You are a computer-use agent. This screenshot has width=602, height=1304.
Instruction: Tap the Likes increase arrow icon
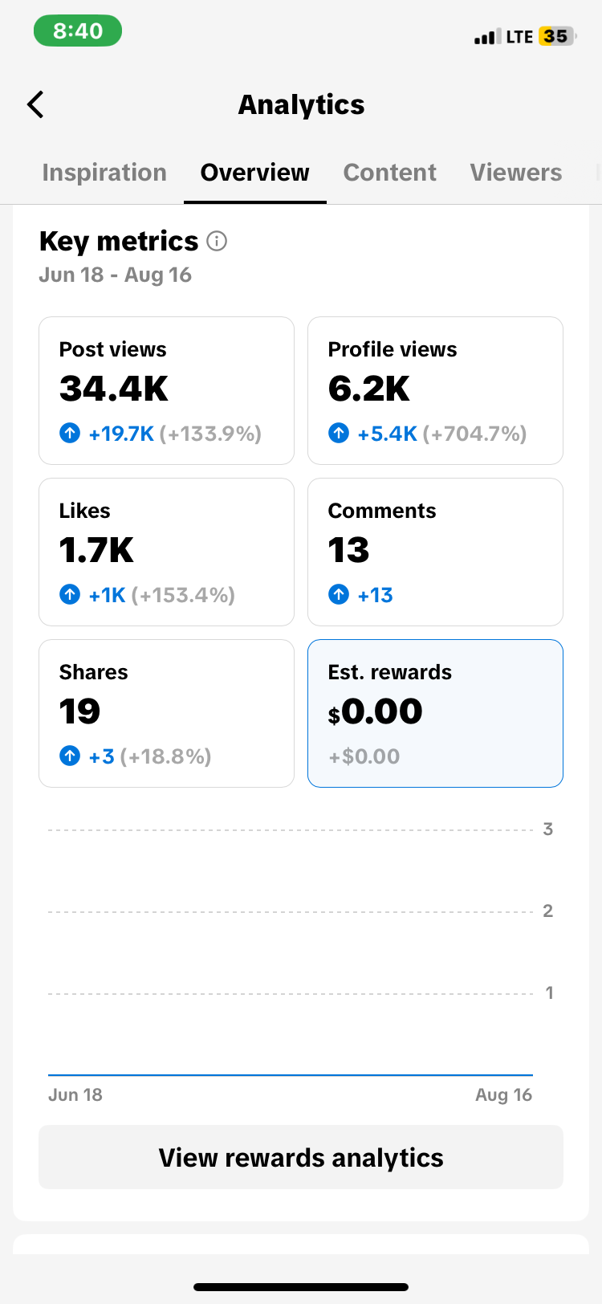(70, 595)
